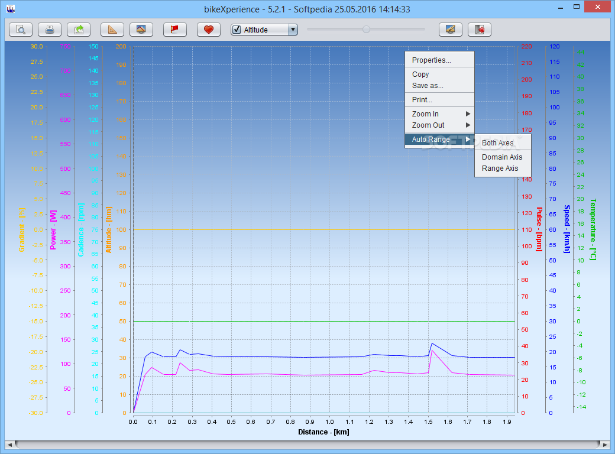Close the bikeXperience window
This screenshot has width=615, height=454.
(598, 7)
